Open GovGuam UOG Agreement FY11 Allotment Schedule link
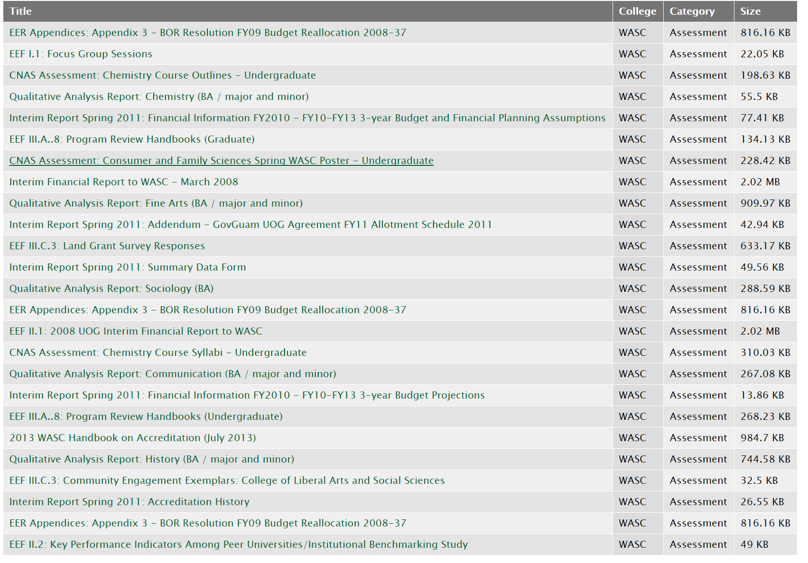 [x=251, y=225]
